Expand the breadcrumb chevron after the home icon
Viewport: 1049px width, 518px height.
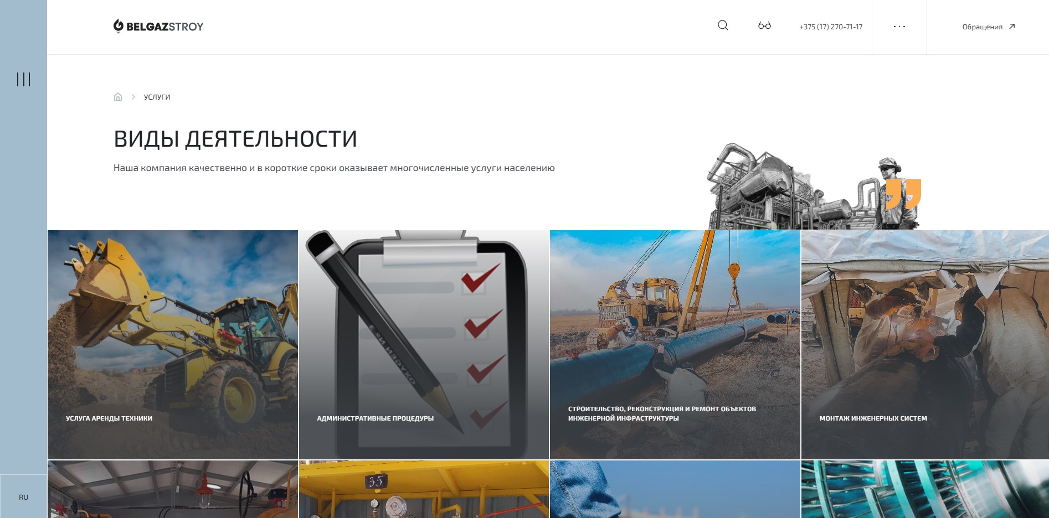pyautogui.click(x=133, y=96)
